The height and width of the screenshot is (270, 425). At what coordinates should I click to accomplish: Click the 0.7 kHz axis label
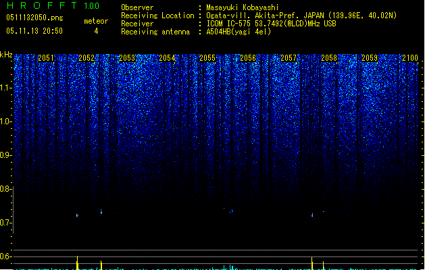tap(5, 223)
